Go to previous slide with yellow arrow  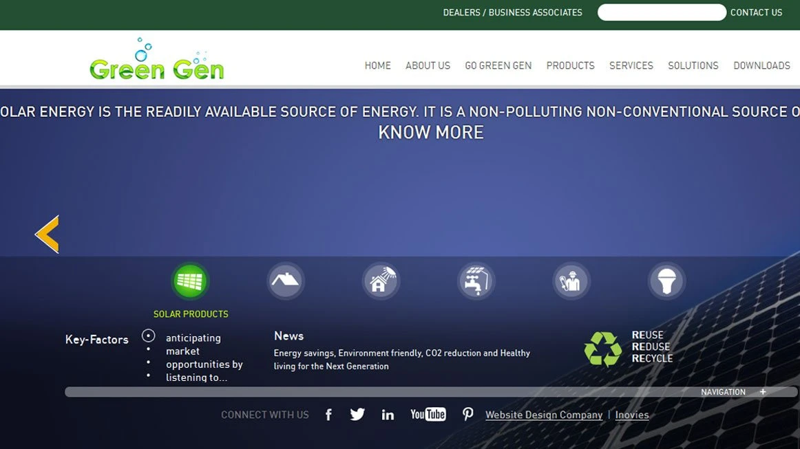coord(48,234)
